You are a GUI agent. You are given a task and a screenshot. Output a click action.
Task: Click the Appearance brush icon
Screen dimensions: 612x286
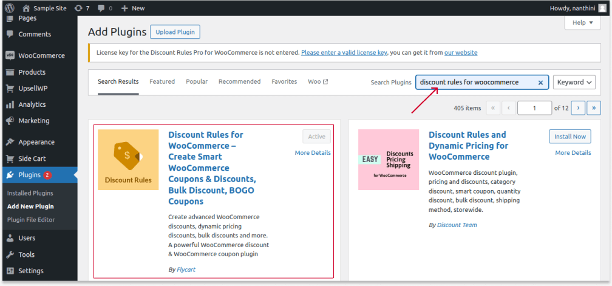pos(10,142)
